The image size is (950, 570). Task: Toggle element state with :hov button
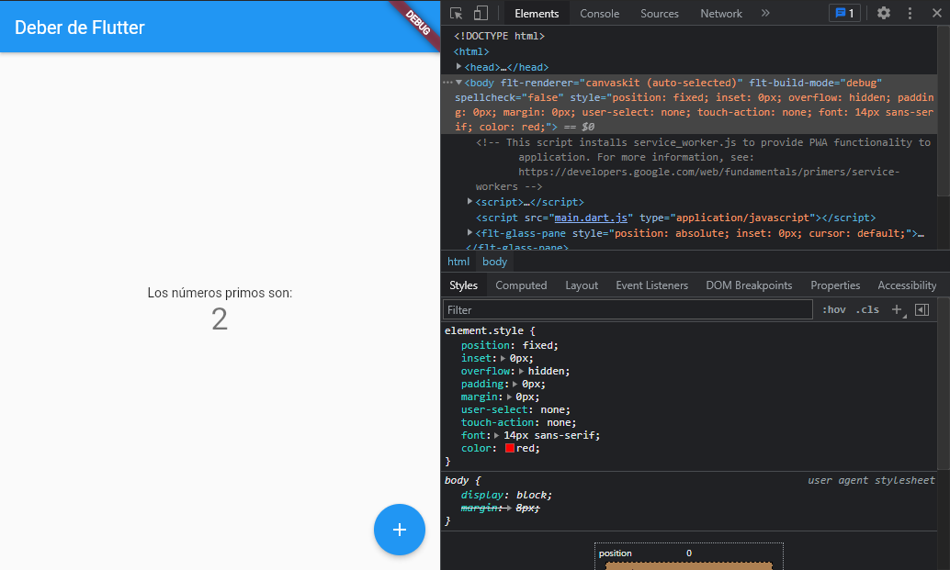tap(833, 309)
